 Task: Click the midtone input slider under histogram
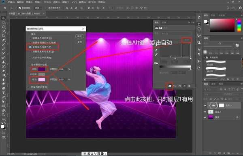(x=175, y=59)
